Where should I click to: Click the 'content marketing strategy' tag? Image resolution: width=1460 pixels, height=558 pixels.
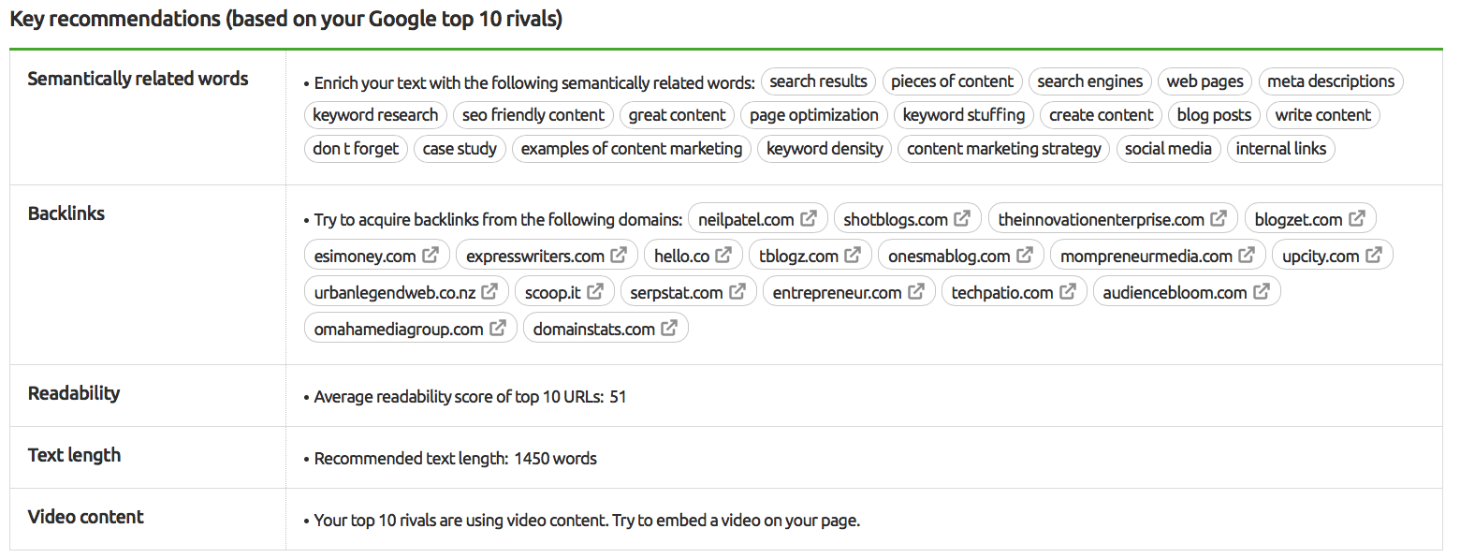pyautogui.click(x=1004, y=149)
